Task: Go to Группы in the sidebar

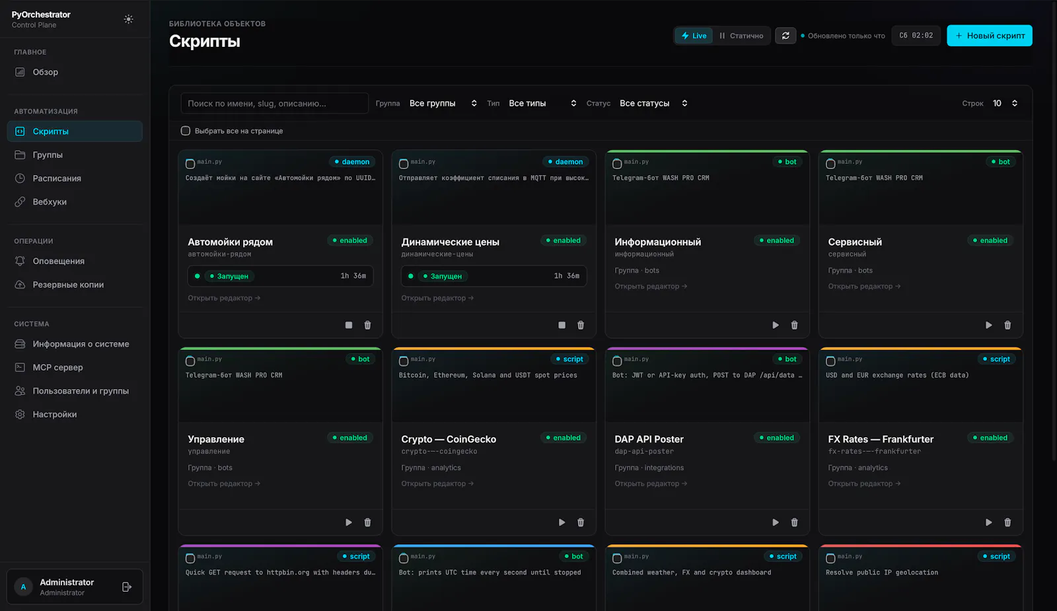Action: point(75,155)
